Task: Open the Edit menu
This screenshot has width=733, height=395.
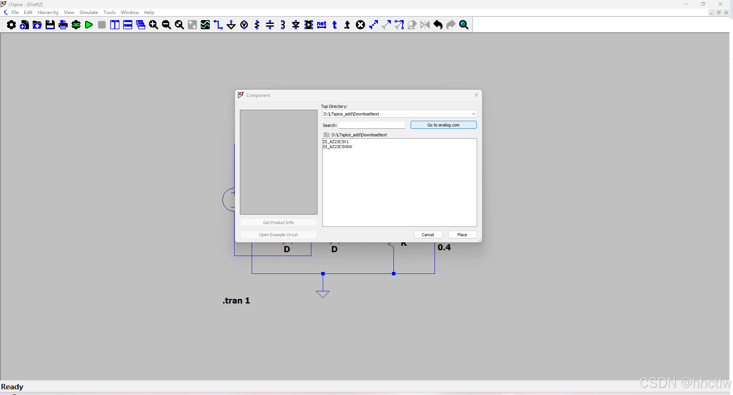Action: [28, 13]
